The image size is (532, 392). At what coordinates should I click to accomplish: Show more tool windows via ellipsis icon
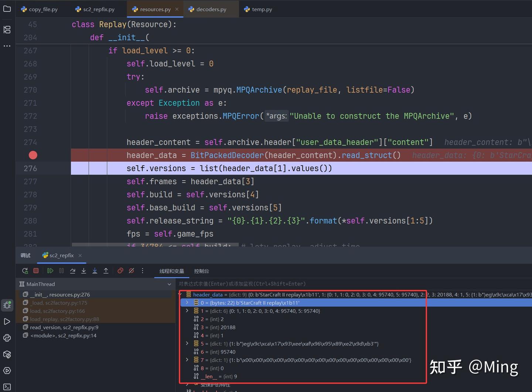(x=7, y=46)
